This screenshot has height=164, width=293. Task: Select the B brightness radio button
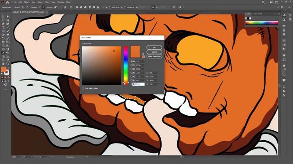(x=131, y=69)
